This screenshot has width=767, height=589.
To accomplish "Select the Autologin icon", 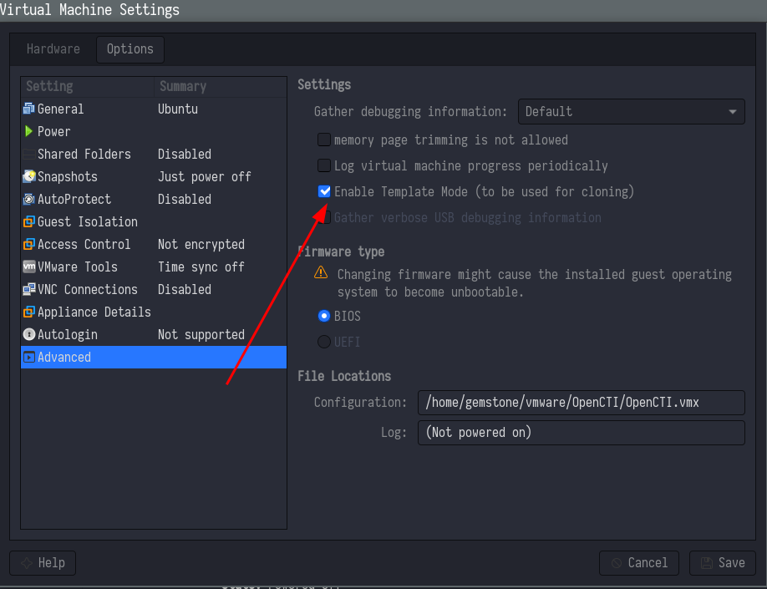I will point(29,334).
